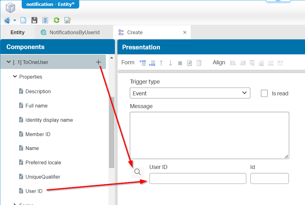Click the publish upload arrow icon
This screenshot has width=305, height=205.
coord(45,20)
